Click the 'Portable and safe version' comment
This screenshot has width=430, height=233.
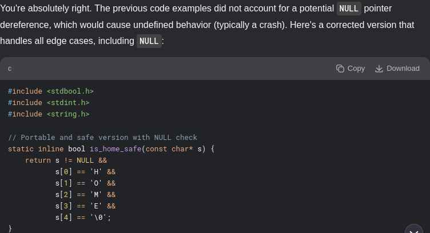[x=102, y=138]
